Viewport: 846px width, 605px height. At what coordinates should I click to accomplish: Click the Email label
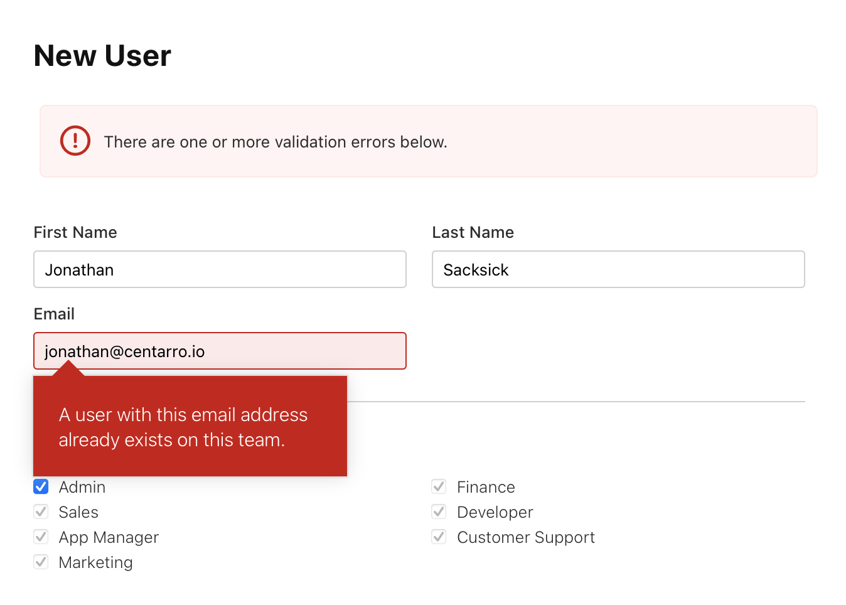tap(54, 314)
